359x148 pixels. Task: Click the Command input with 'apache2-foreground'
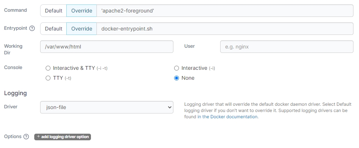[x=225, y=11]
